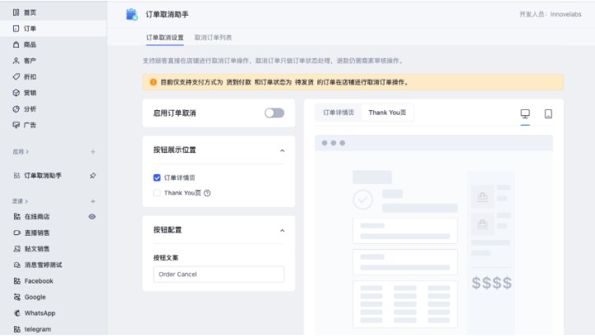
Task: Click the 订单取消助手 app logo in header
Action: click(131, 15)
